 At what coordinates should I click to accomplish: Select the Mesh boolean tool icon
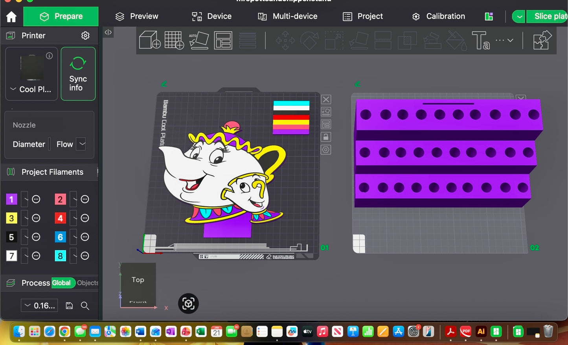407,40
